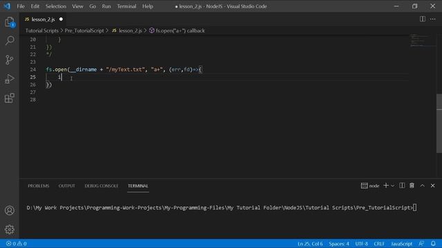The width and height of the screenshot is (442, 248).
Task: Open the Edit menu
Action: [35, 6]
